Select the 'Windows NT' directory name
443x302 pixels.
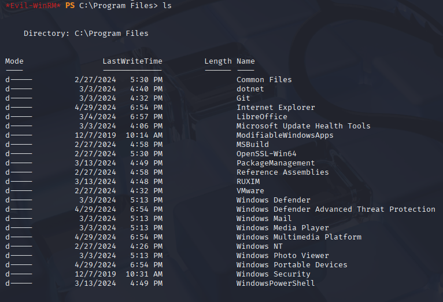[259, 246]
